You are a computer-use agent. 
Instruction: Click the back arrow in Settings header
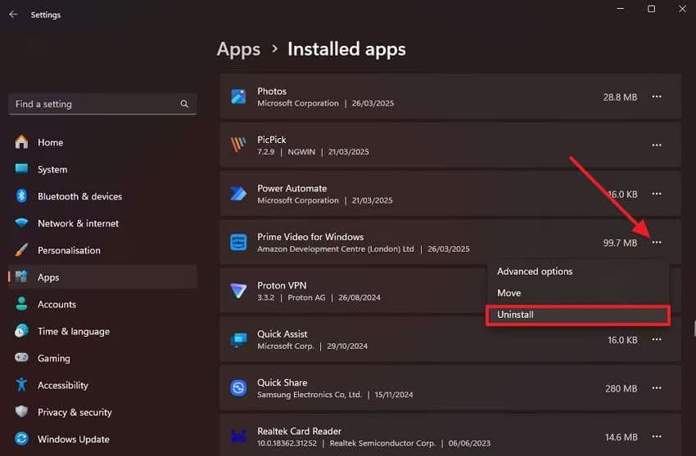point(13,14)
